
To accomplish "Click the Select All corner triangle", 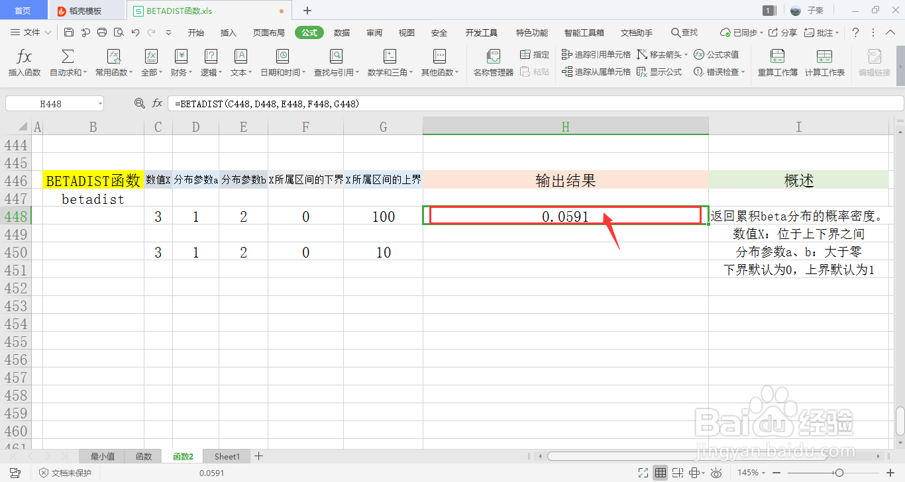I will (x=23, y=126).
